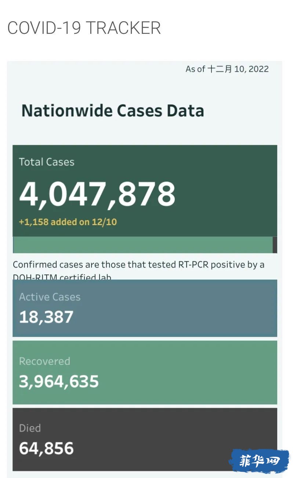Viewport: 293px width, 478px height.
Task: Select the light green segment of the breakdown bar
Action: [143, 245]
